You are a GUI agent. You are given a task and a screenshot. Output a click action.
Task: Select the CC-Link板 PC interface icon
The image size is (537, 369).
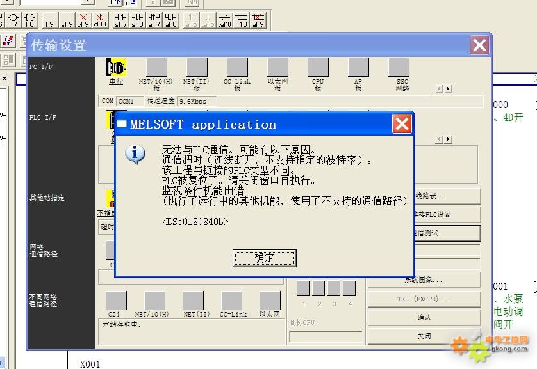(x=237, y=67)
